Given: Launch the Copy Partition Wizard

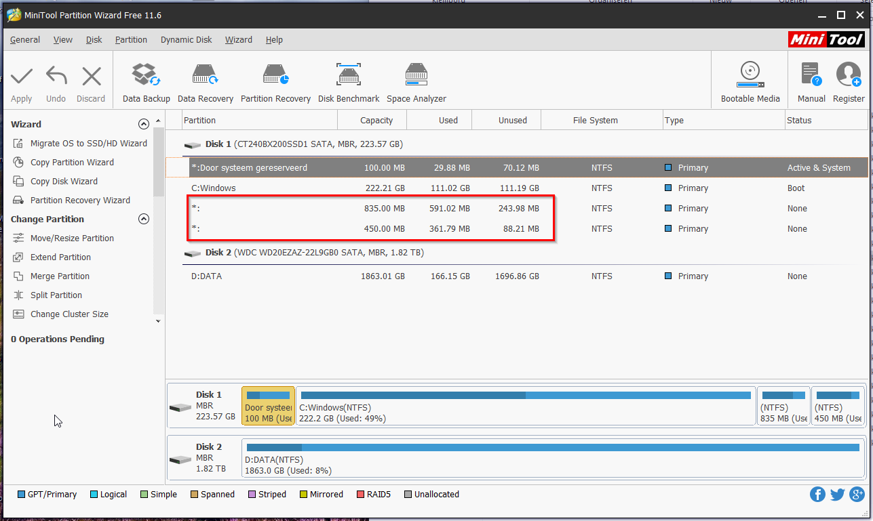Looking at the screenshot, I should [x=64, y=163].
